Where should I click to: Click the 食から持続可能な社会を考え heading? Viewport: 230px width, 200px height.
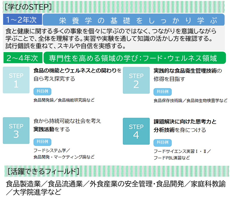coord(67,121)
